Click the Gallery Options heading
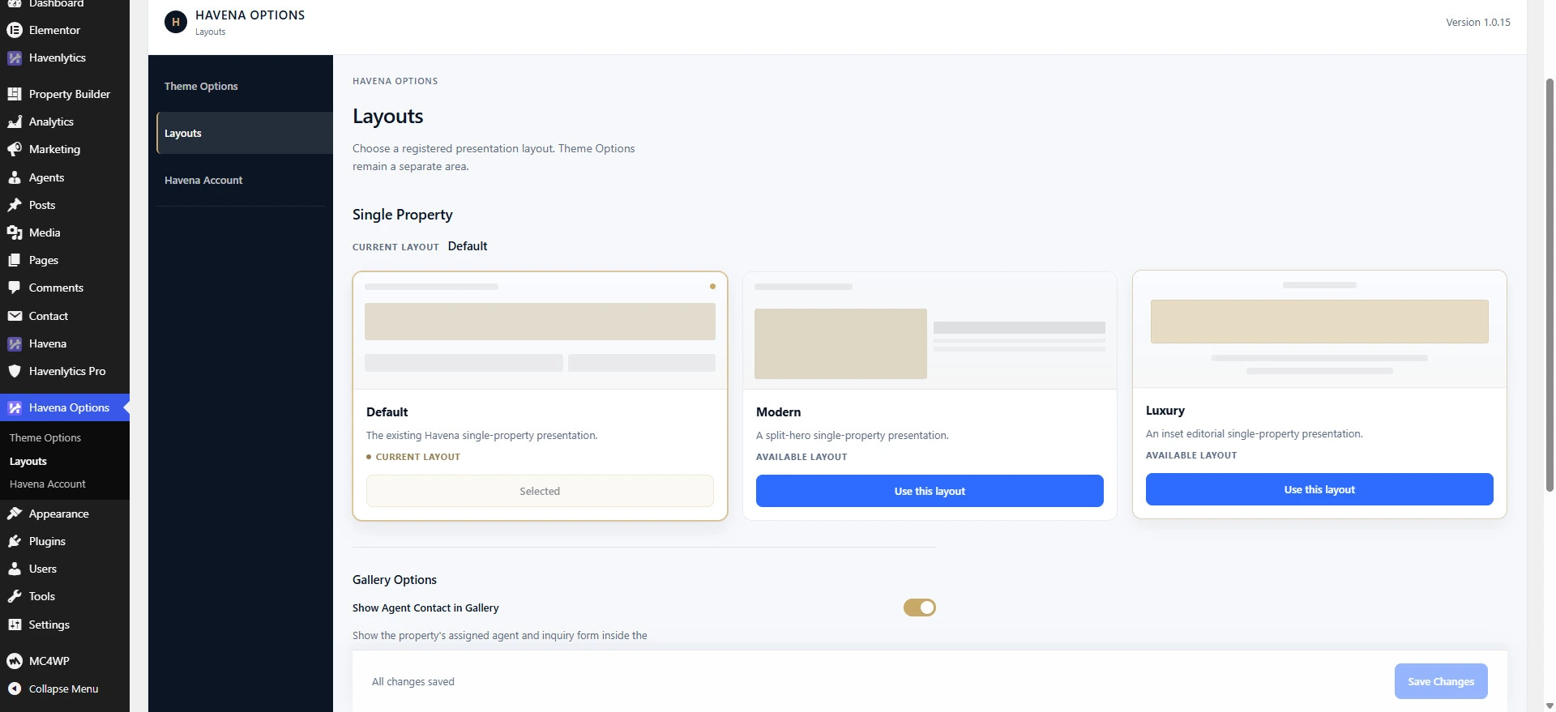 [x=395, y=580]
